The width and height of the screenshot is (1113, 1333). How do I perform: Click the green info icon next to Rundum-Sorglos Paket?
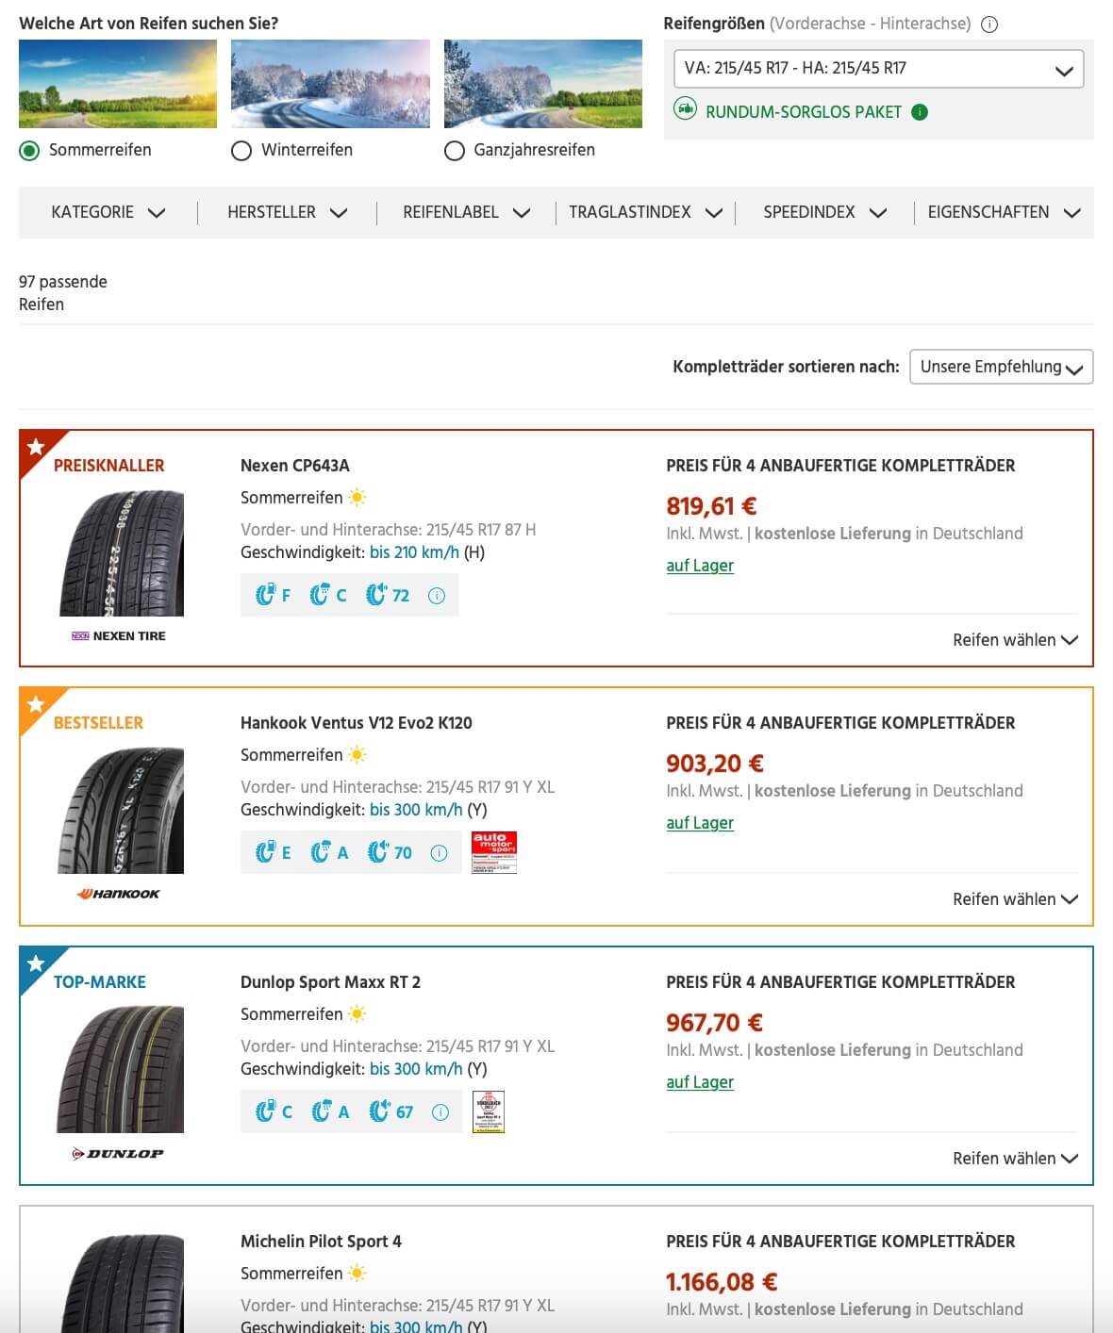[x=920, y=112]
